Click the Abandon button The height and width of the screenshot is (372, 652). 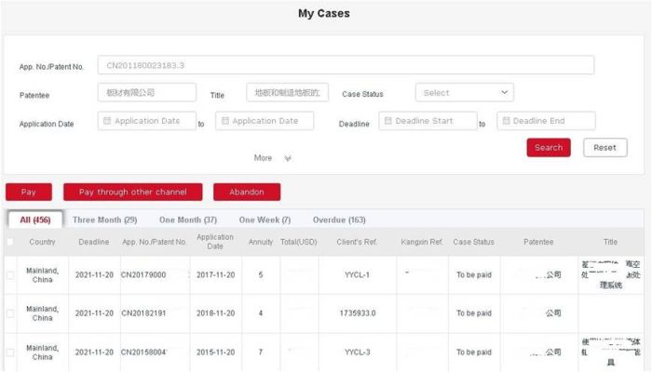(x=247, y=192)
